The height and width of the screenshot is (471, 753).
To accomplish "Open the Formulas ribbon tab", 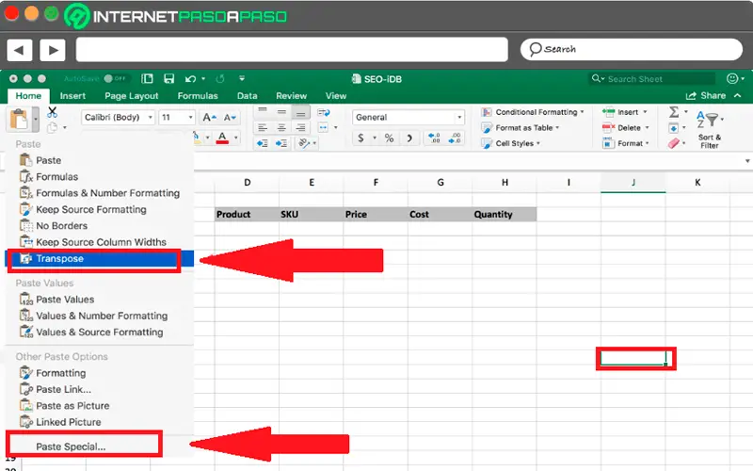I will point(198,96).
